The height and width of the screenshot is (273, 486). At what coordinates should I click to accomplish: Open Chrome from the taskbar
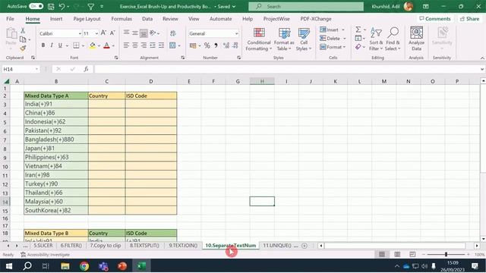84,266
